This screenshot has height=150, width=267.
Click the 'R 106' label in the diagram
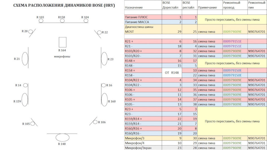[102, 122]
